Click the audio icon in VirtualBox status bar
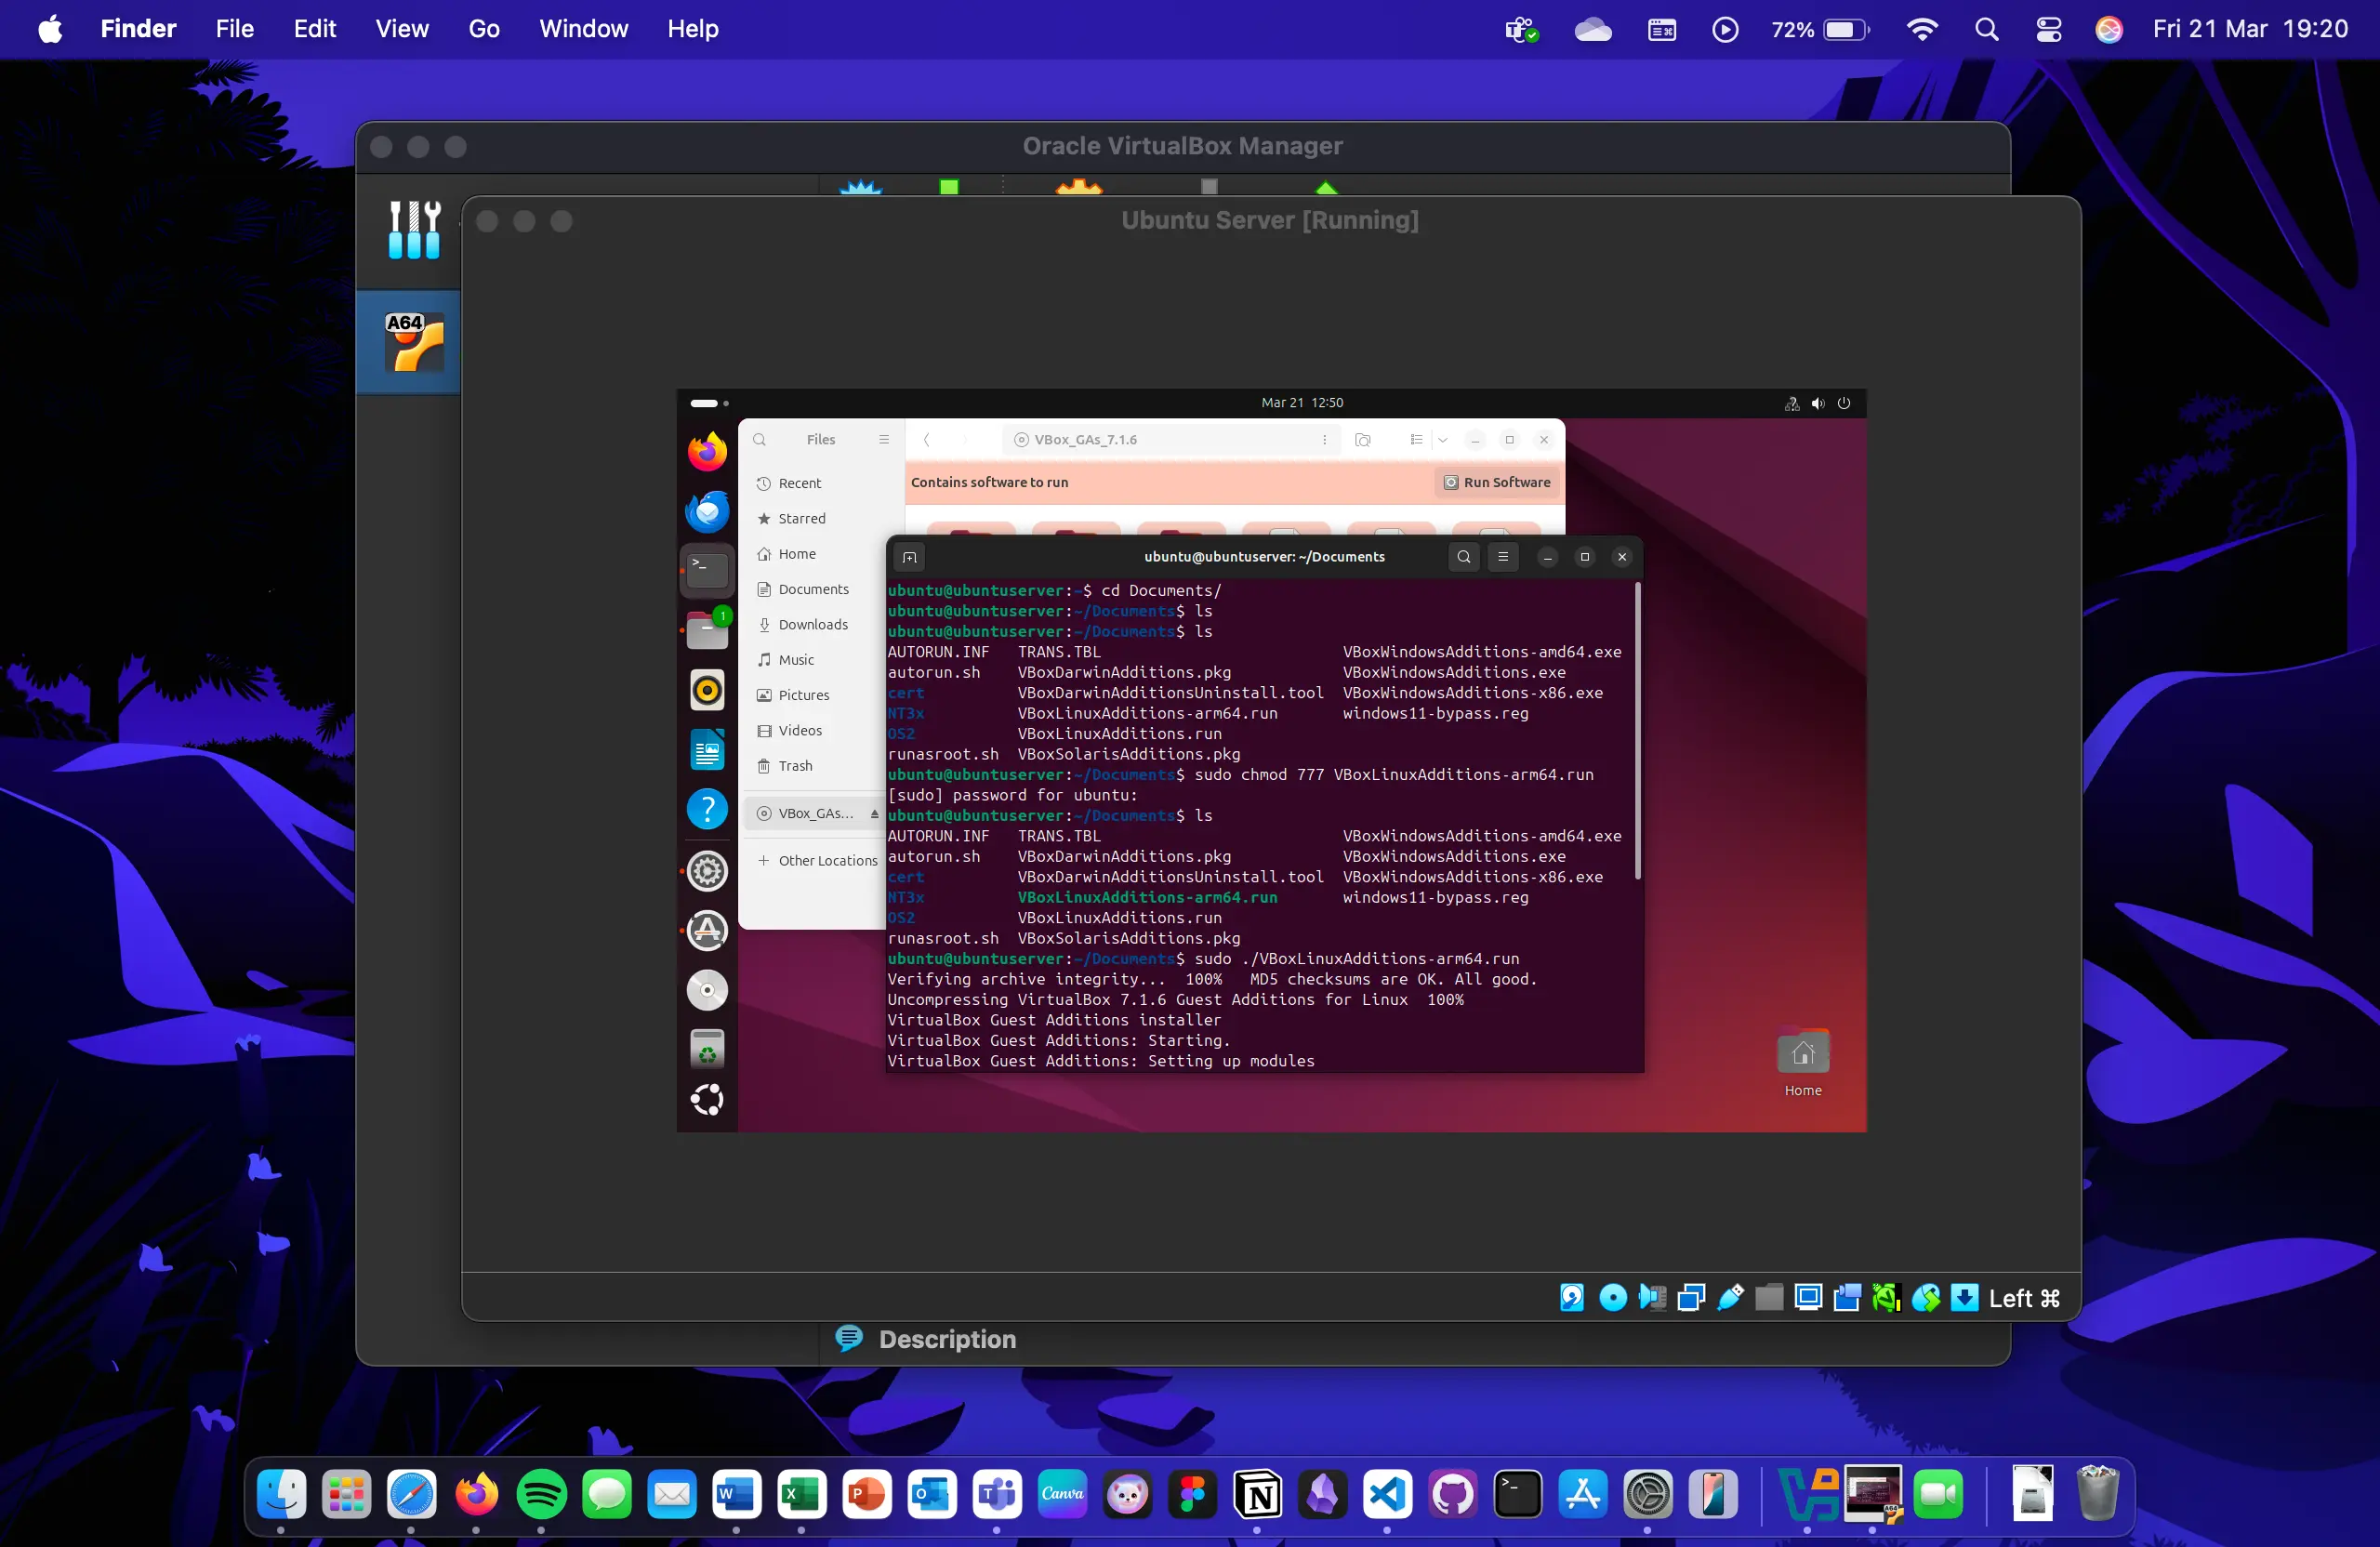Image resolution: width=2380 pixels, height=1547 pixels. click(x=1652, y=1297)
